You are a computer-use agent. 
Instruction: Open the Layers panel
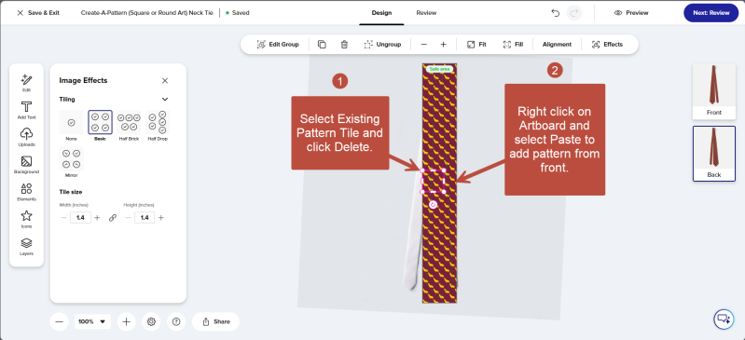coord(27,247)
